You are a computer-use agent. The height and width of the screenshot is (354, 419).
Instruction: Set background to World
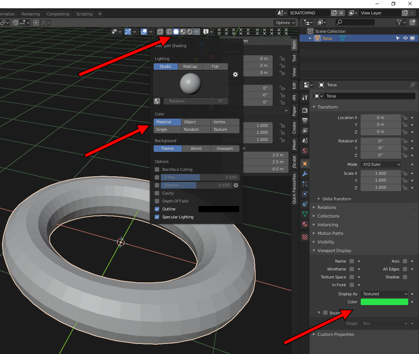tap(196, 149)
